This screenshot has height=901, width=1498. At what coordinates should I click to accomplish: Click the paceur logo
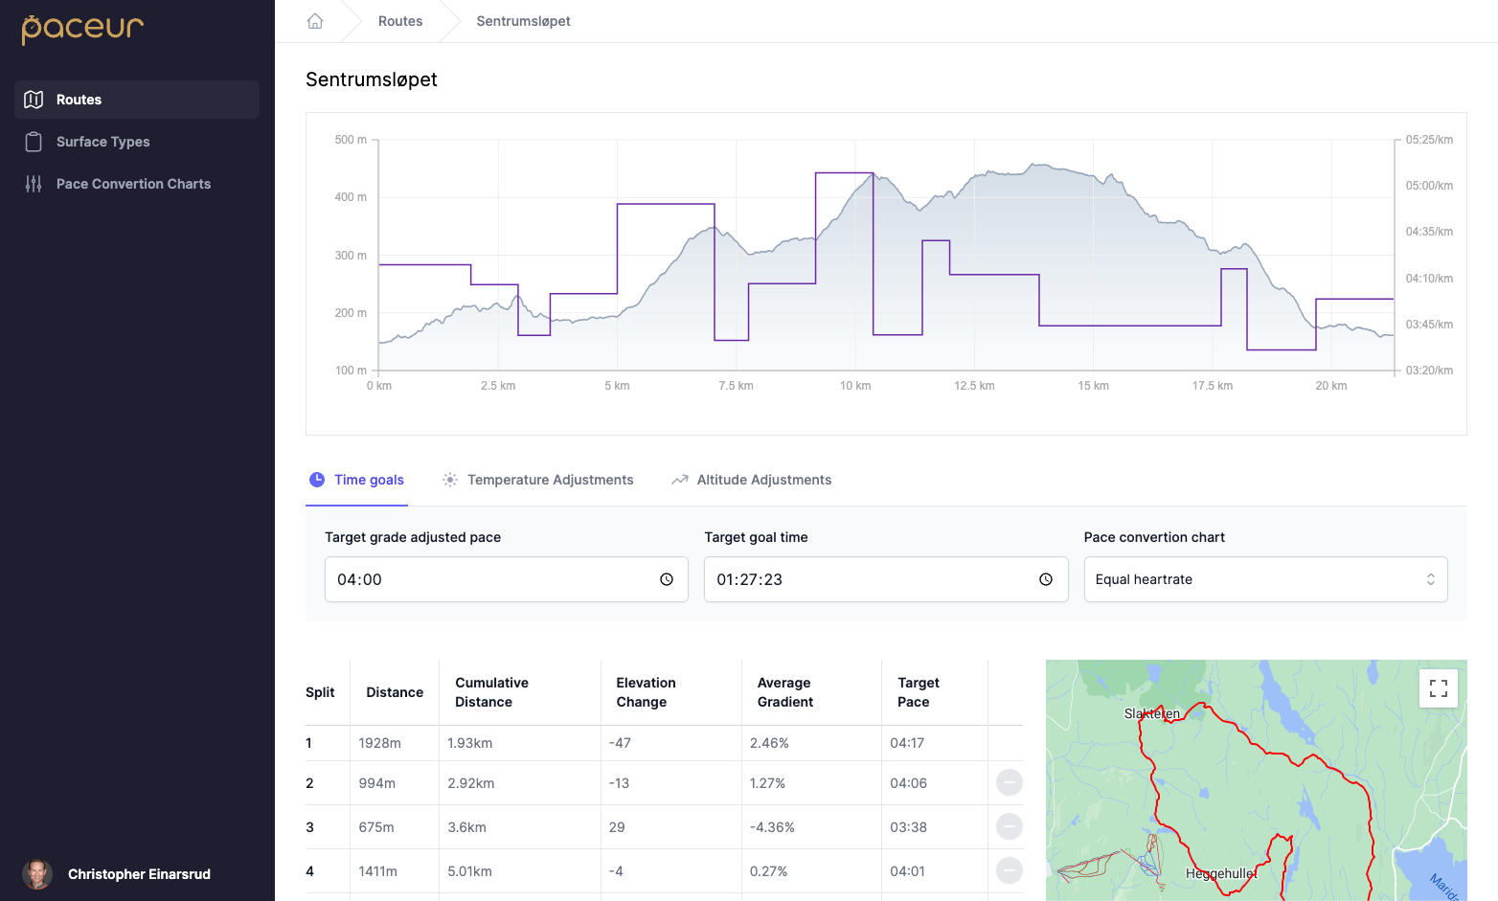point(82,30)
